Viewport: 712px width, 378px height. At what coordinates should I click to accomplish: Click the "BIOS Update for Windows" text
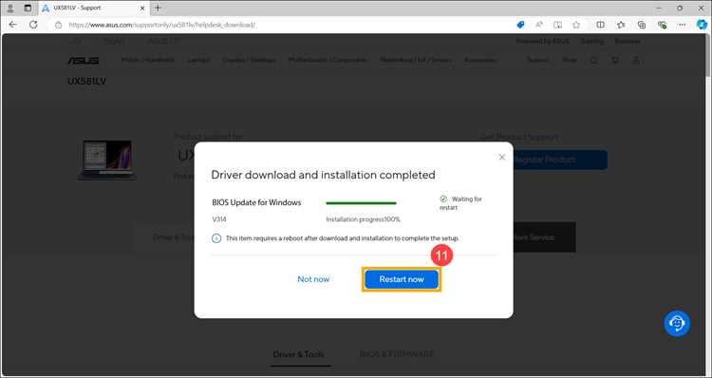click(256, 202)
